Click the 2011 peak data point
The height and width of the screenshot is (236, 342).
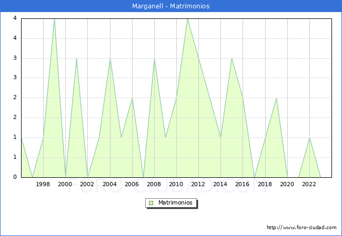point(187,19)
